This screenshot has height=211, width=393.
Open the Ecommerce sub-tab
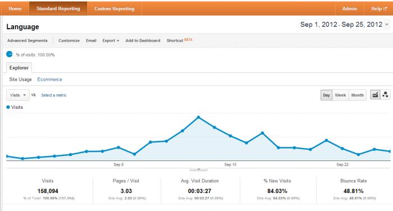(49, 80)
